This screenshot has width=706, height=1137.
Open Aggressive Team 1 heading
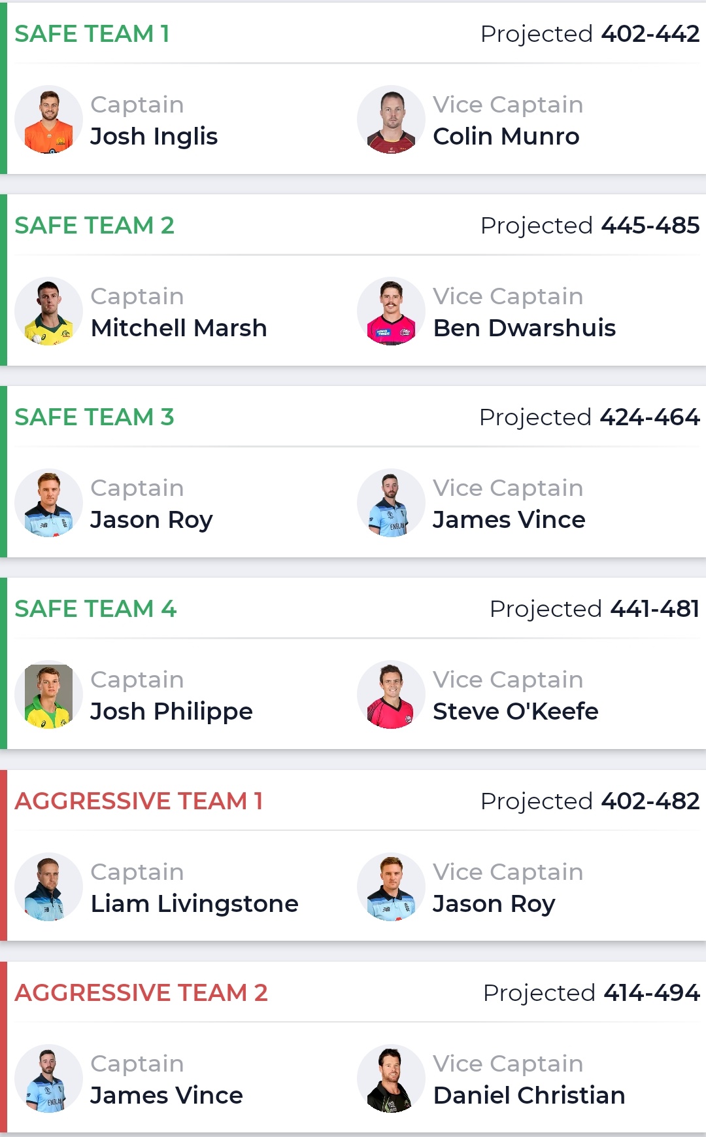pyautogui.click(x=139, y=801)
